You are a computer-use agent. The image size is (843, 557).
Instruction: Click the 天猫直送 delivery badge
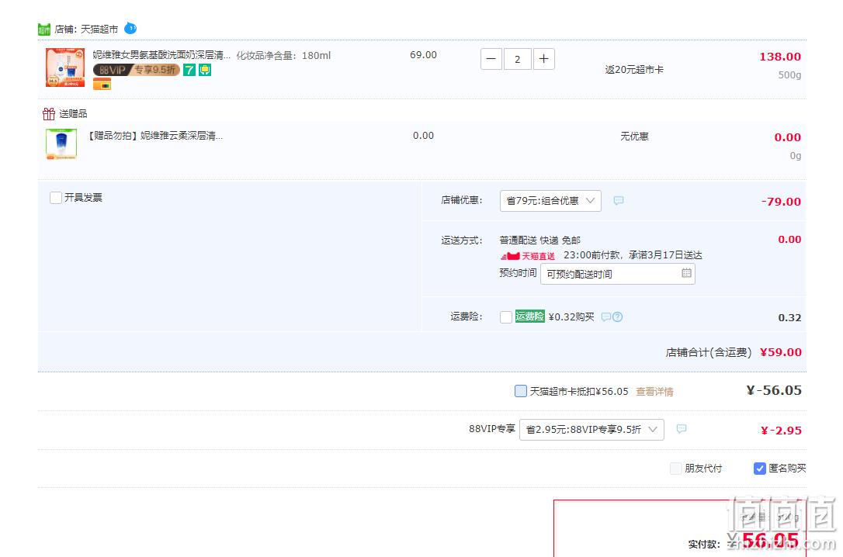[527, 256]
